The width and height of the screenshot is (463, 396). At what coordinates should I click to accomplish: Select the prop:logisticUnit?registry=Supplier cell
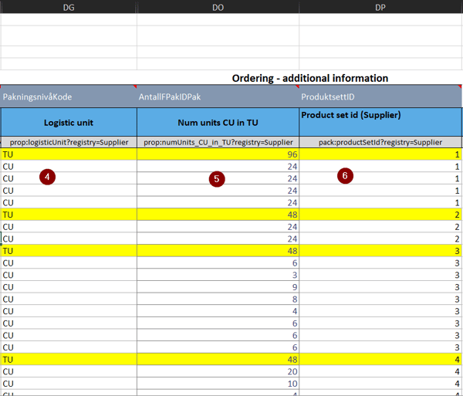pos(69,142)
